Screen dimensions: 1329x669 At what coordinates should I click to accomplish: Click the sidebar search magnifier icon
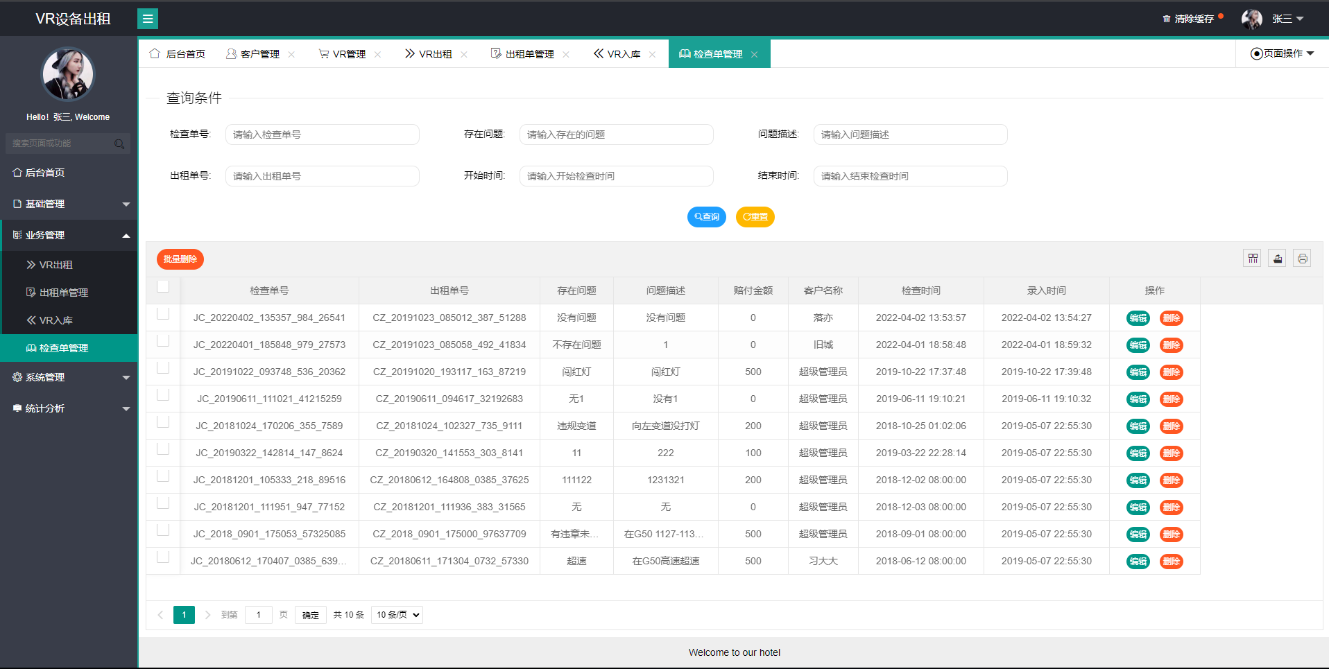[119, 144]
